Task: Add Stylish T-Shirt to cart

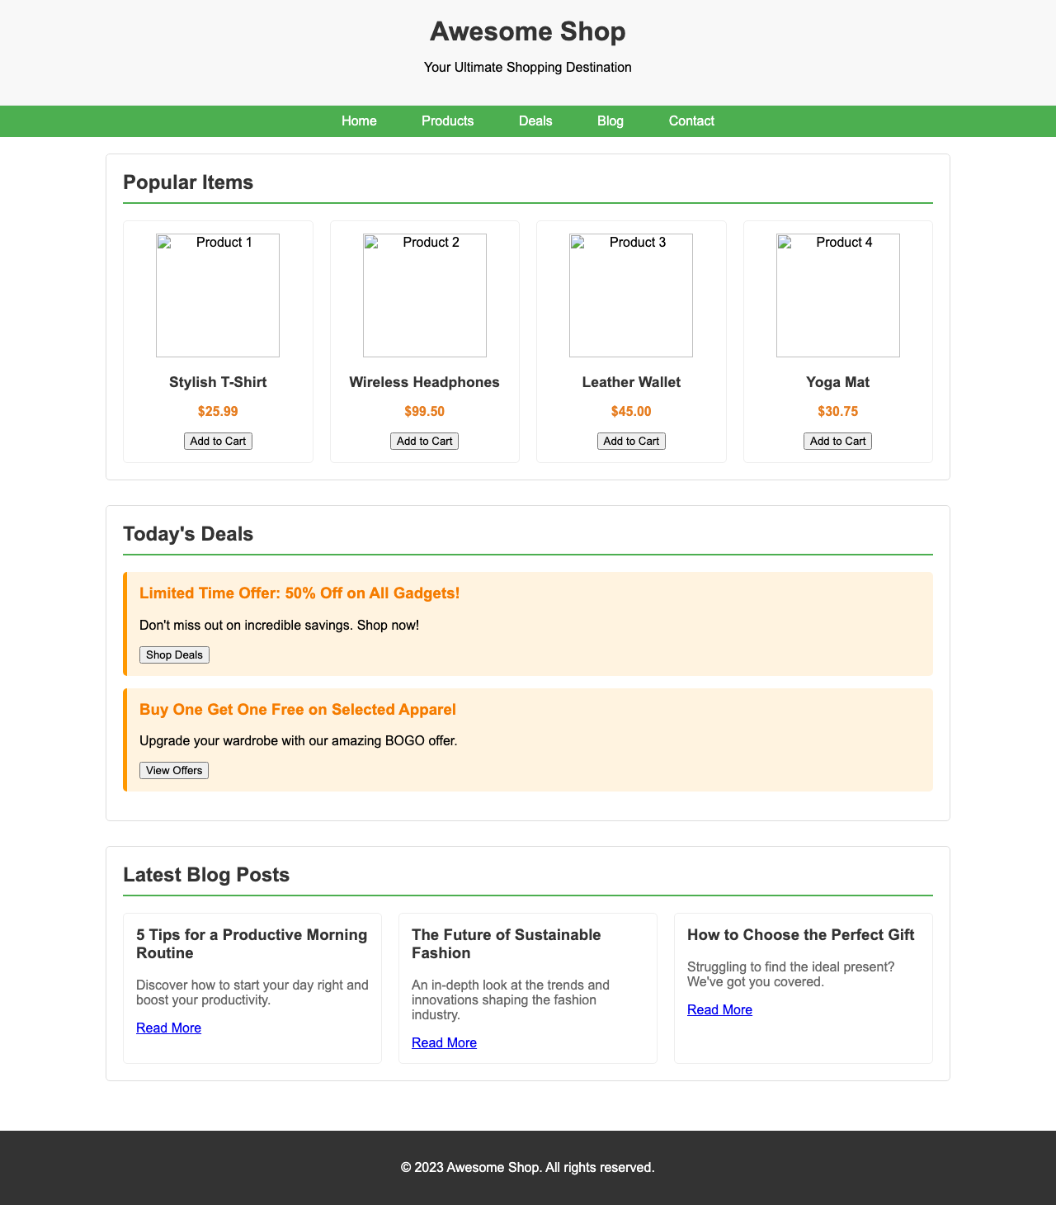Action: [x=218, y=441]
